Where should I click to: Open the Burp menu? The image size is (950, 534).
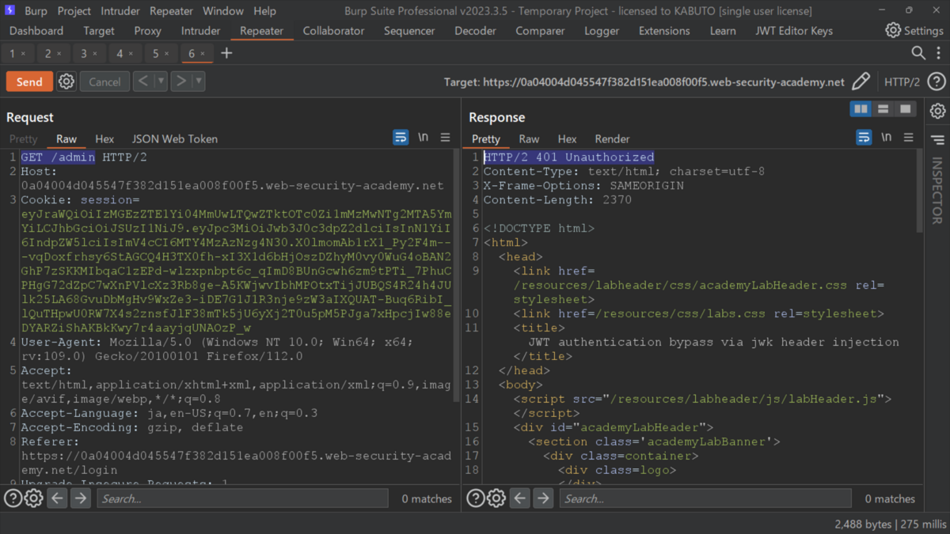36,11
